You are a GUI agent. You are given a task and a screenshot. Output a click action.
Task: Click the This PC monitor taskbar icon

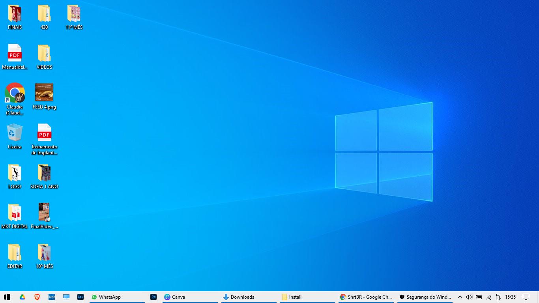tap(66, 297)
